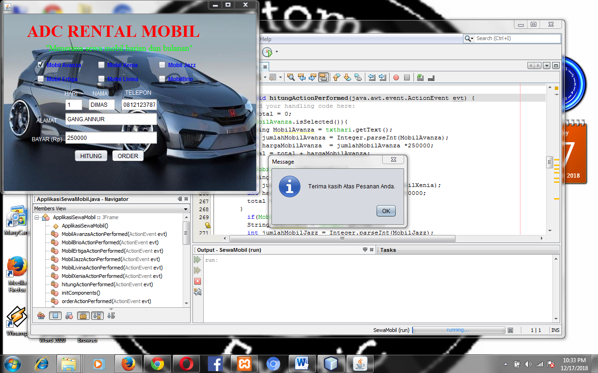Screen dimensions: 598x373
Task: Select orderActionPerformed in Navigator
Action: coord(106,301)
